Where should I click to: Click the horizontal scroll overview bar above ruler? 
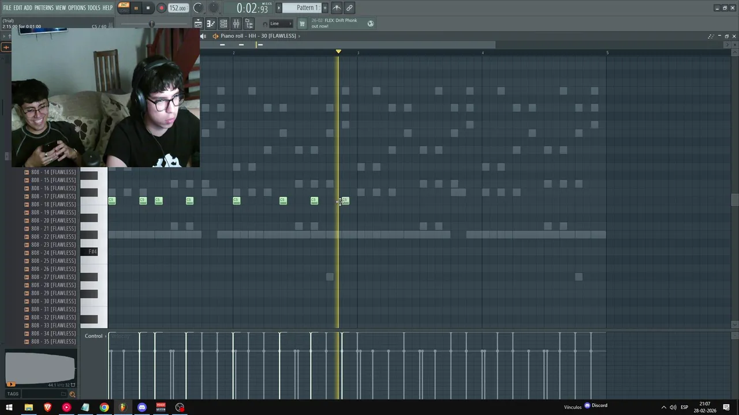point(349,45)
